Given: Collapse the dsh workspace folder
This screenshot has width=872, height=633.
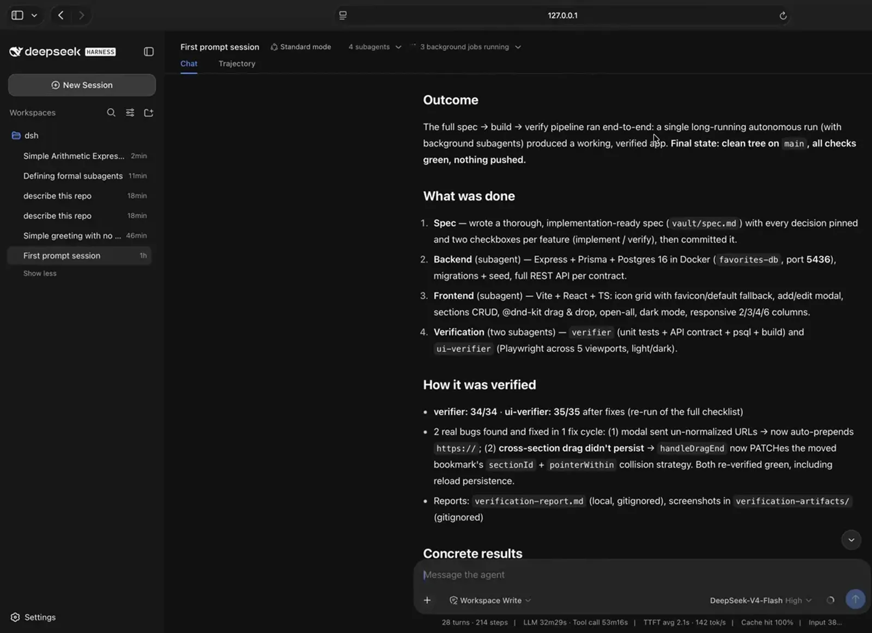Looking at the screenshot, I should pyautogui.click(x=25, y=135).
